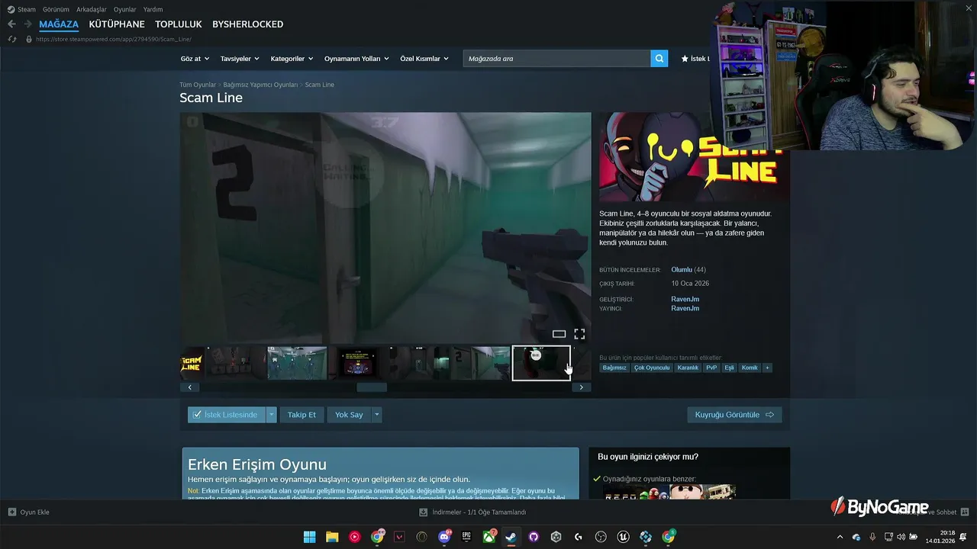Expand the Kategoriler menu
Viewport: 977px width, 549px height.
click(x=292, y=59)
